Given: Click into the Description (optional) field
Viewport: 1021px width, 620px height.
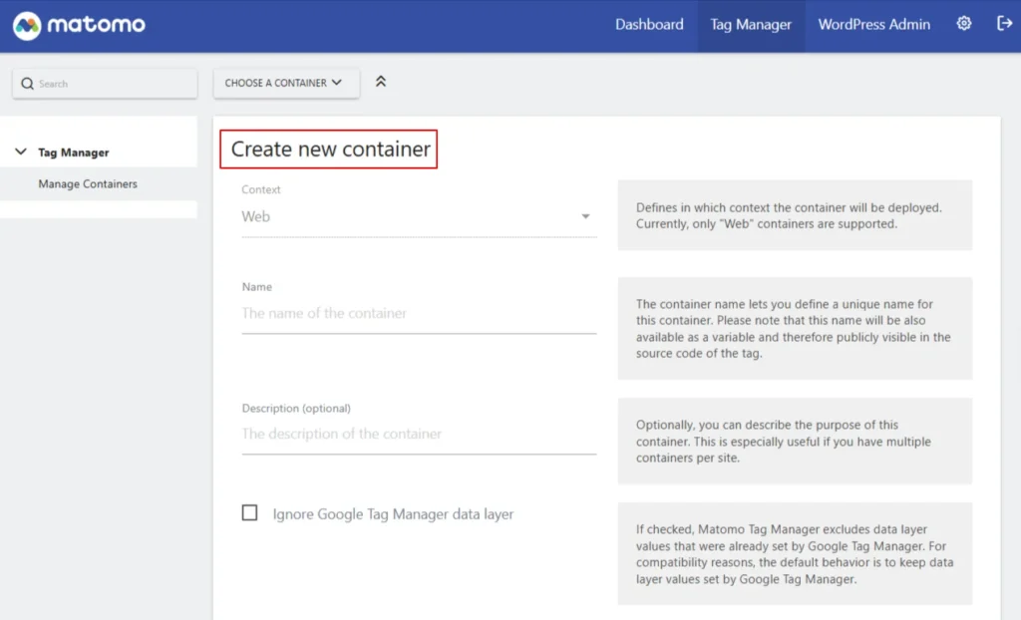Looking at the screenshot, I should [x=419, y=434].
